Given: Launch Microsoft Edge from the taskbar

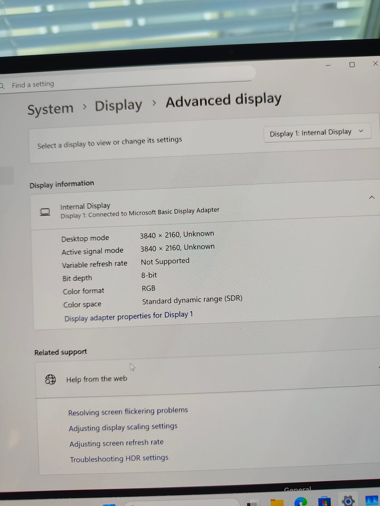Looking at the screenshot, I should [x=301, y=501].
